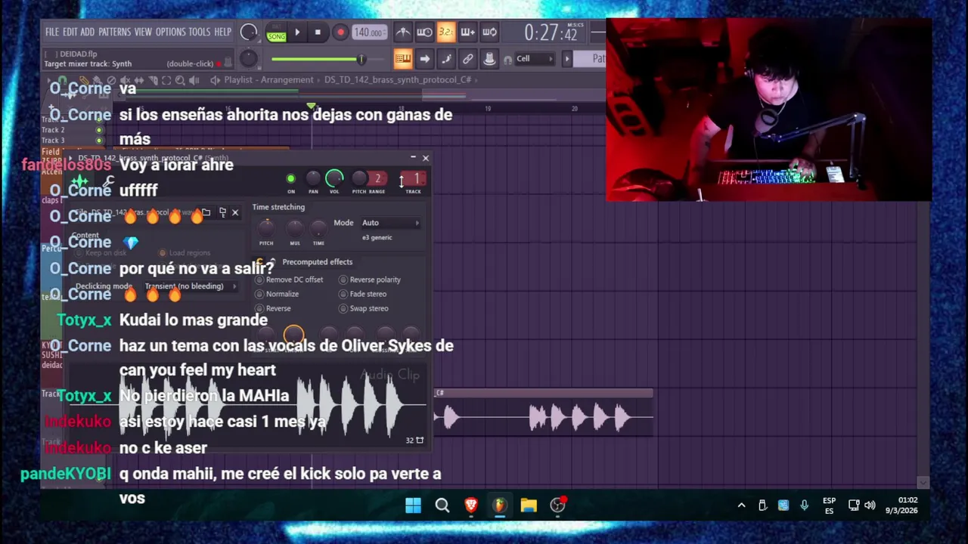This screenshot has height=544, width=968.
Task: Enable Remove DC offset option
Action: click(x=290, y=280)
